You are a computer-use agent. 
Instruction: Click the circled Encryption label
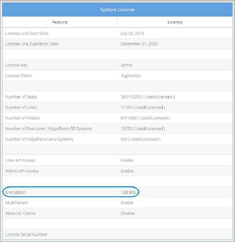[15, 193]
